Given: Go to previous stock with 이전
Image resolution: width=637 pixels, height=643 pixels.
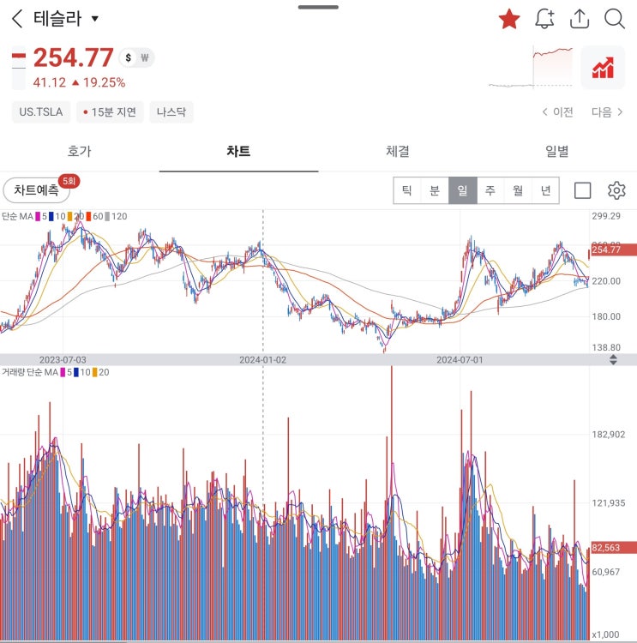Looking at the screenshot, I should (x=557, y=112).
